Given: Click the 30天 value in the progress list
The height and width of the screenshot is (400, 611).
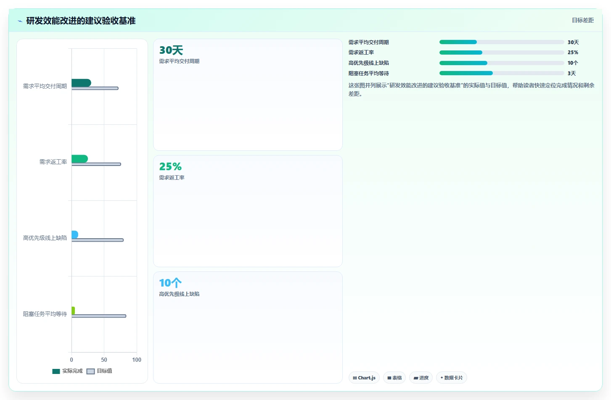Looking at the screenshot, I should (x=573, y=42).
